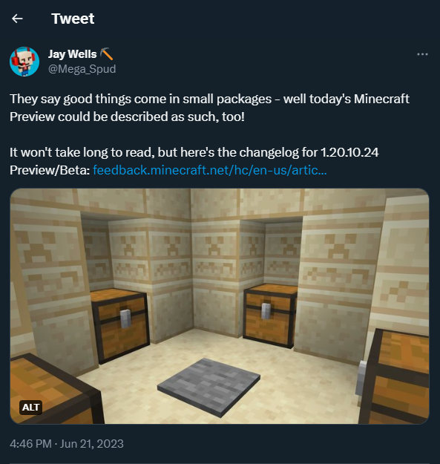Open Jay Wells' profile avatar picture
The image size is (440, 464).
coord(24,62)
